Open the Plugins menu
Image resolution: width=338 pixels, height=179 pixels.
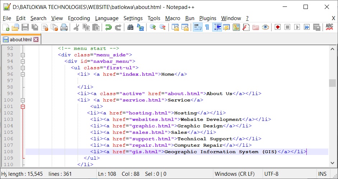pos(208,18)
